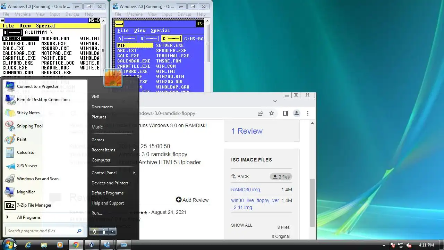Switch to Chrome on the taskbar

coord(76,245)
